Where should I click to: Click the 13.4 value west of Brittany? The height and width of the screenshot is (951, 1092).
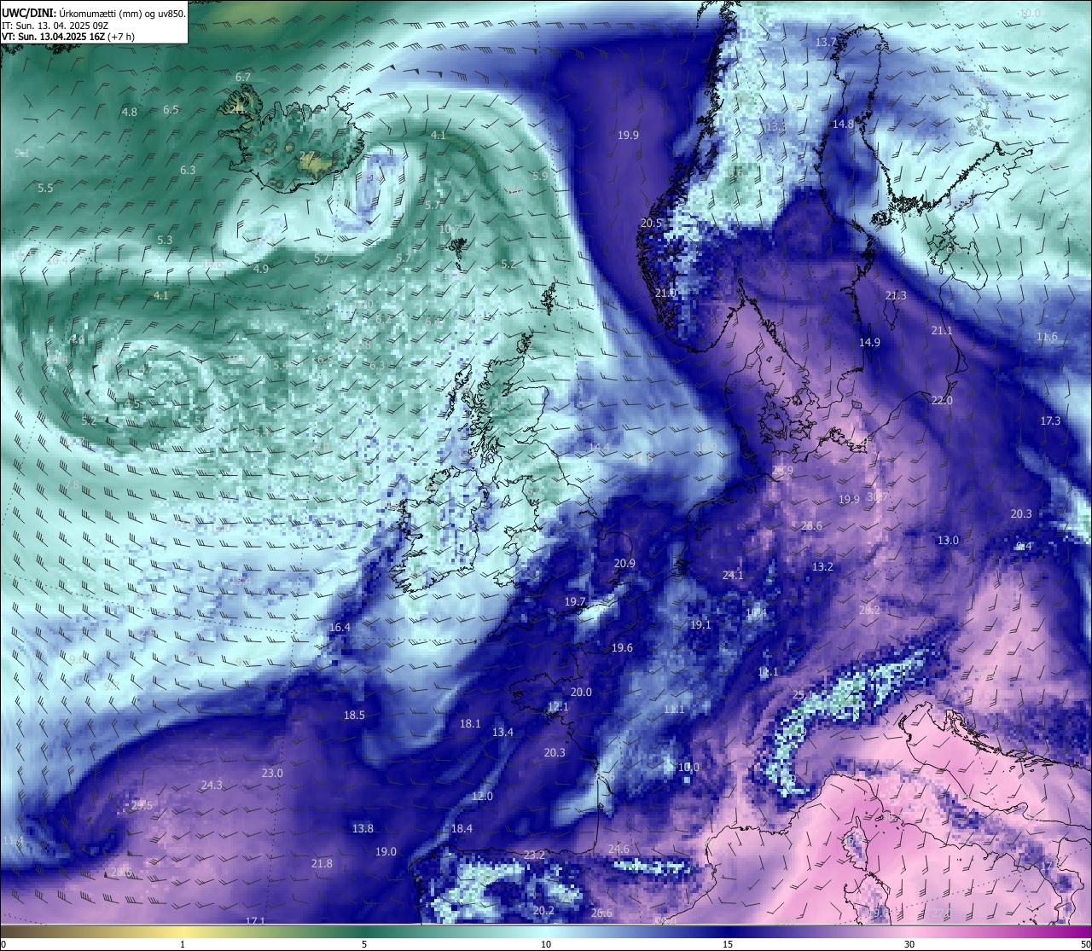pos(502,732)
